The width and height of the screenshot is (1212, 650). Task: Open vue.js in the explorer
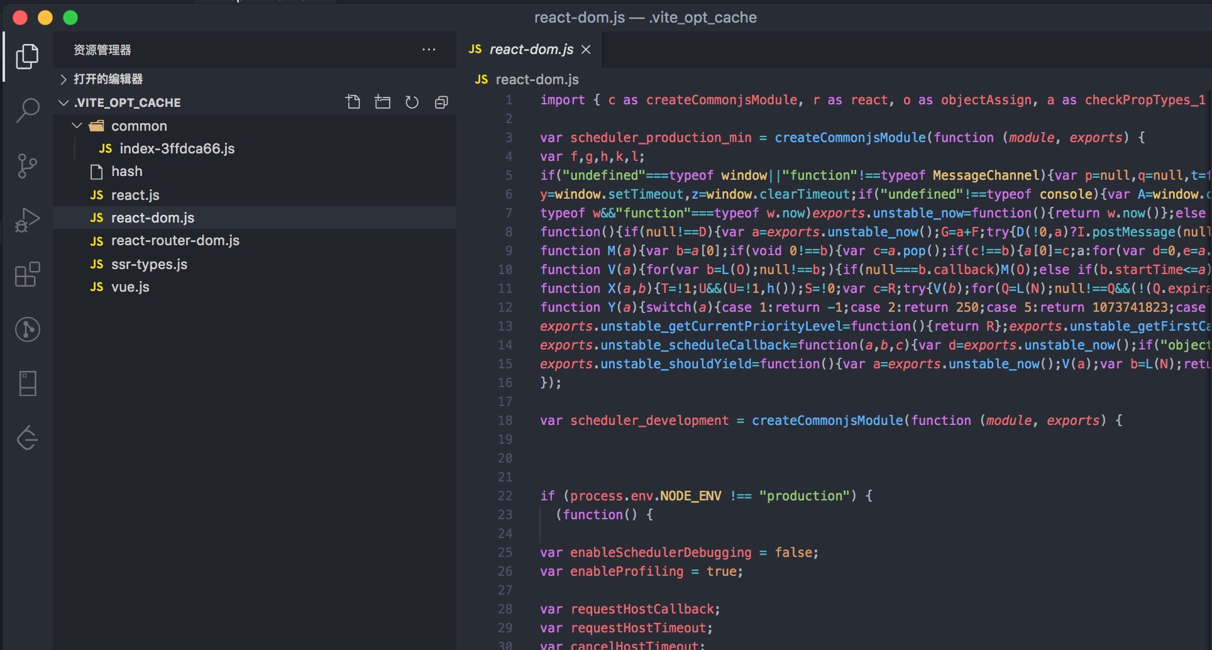(x=130, y=287)
